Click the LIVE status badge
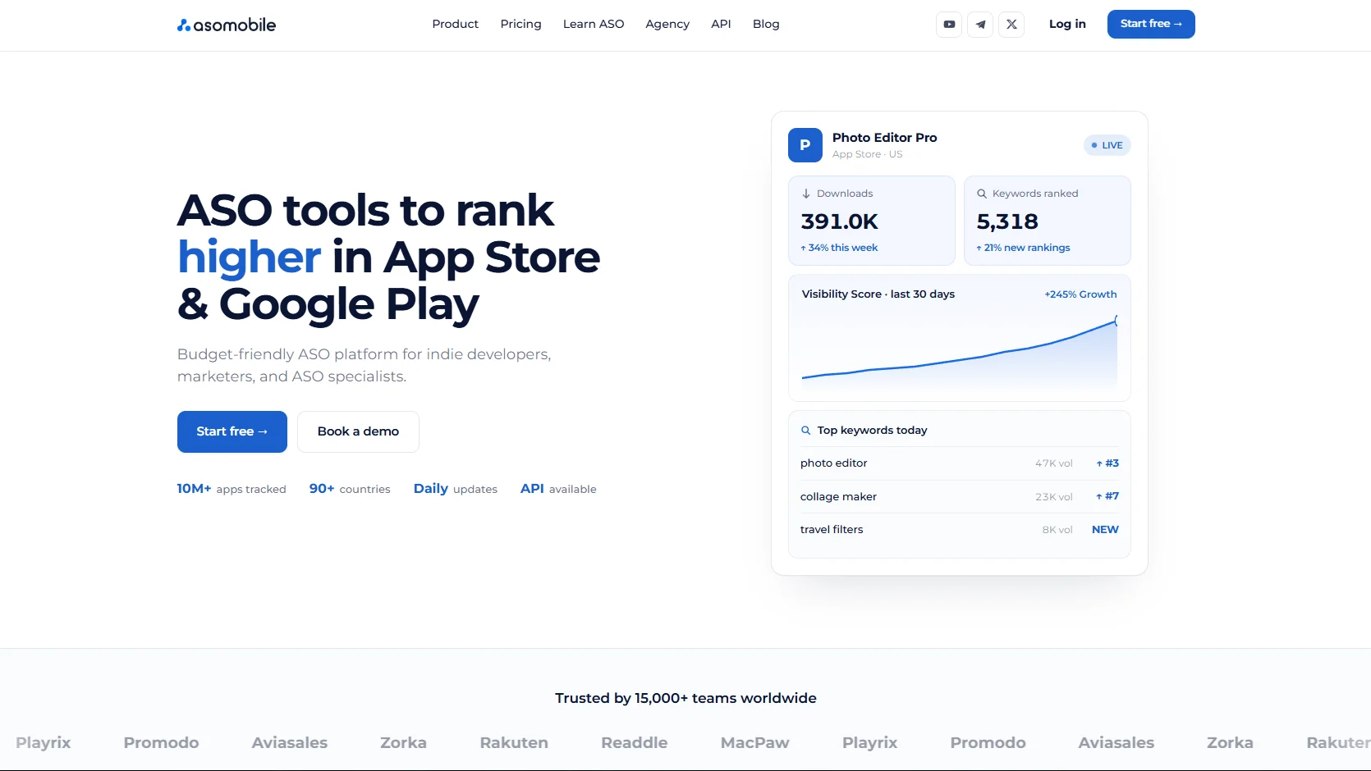Screen dimensions: 1371x771 1107,145
